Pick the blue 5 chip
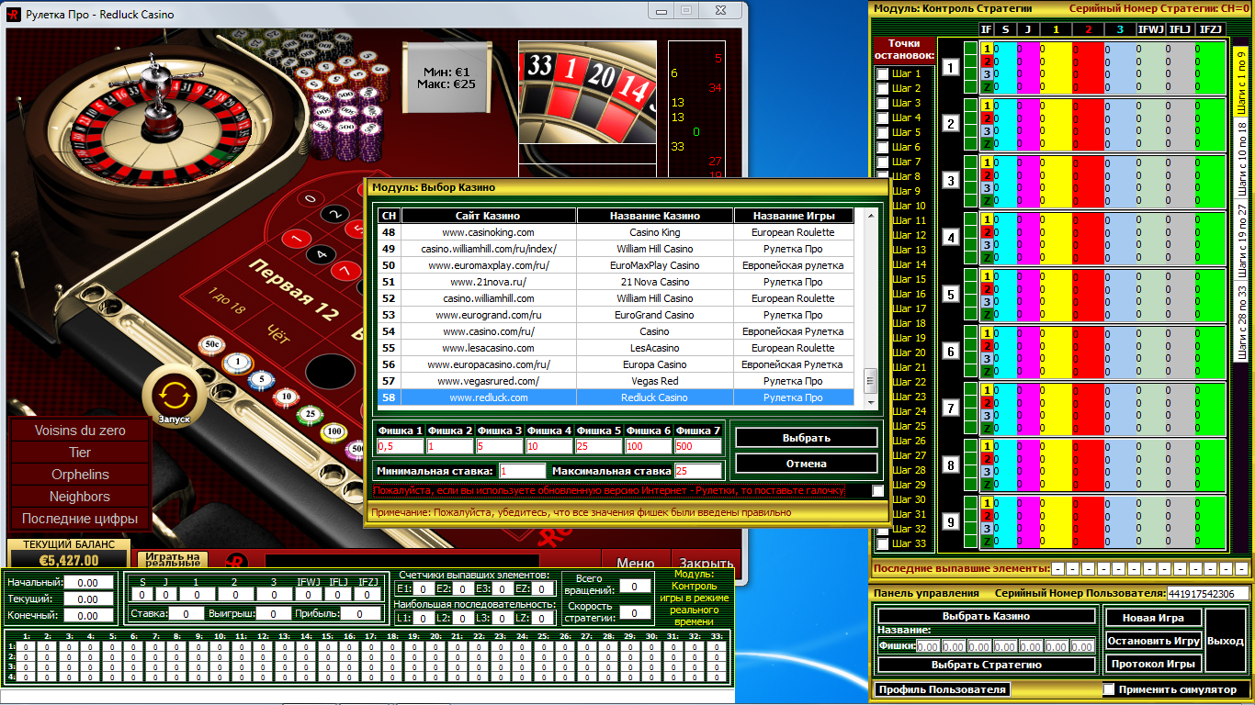The height and width of the screenshot is (705, 1255). 262,378
